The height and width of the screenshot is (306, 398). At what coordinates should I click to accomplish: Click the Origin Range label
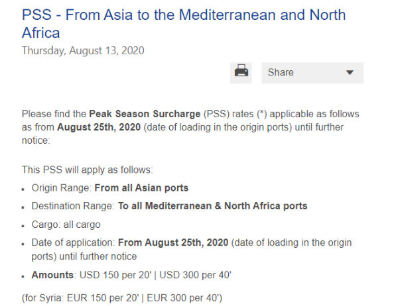pos(62,188)
